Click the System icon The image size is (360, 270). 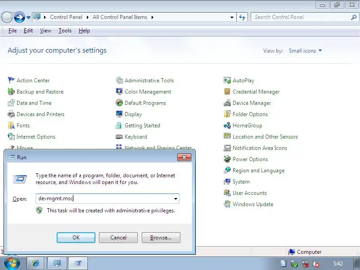click(x=227, y=181)
